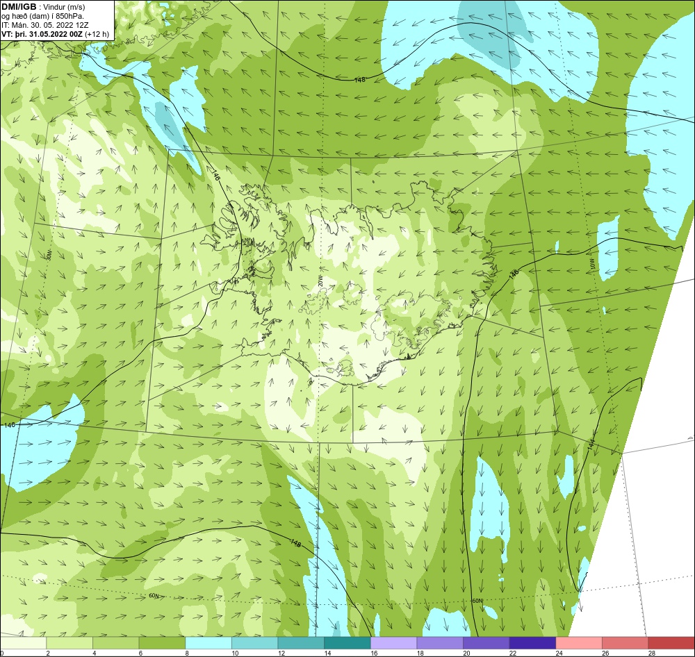Pick the 22–24 m/s dark indigo legend swatch
Image resolution: width=695 pixels, height=657 pixels.
click(x=532, y=643)
